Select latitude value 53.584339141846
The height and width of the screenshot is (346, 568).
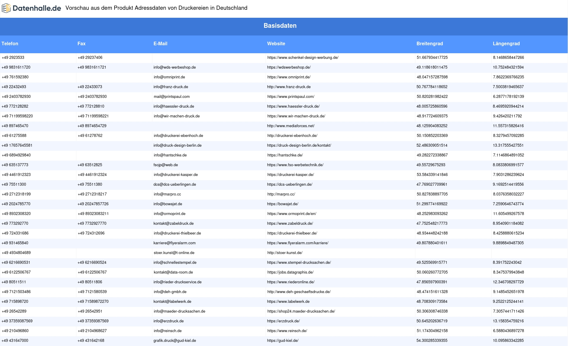tap(432, 175)
